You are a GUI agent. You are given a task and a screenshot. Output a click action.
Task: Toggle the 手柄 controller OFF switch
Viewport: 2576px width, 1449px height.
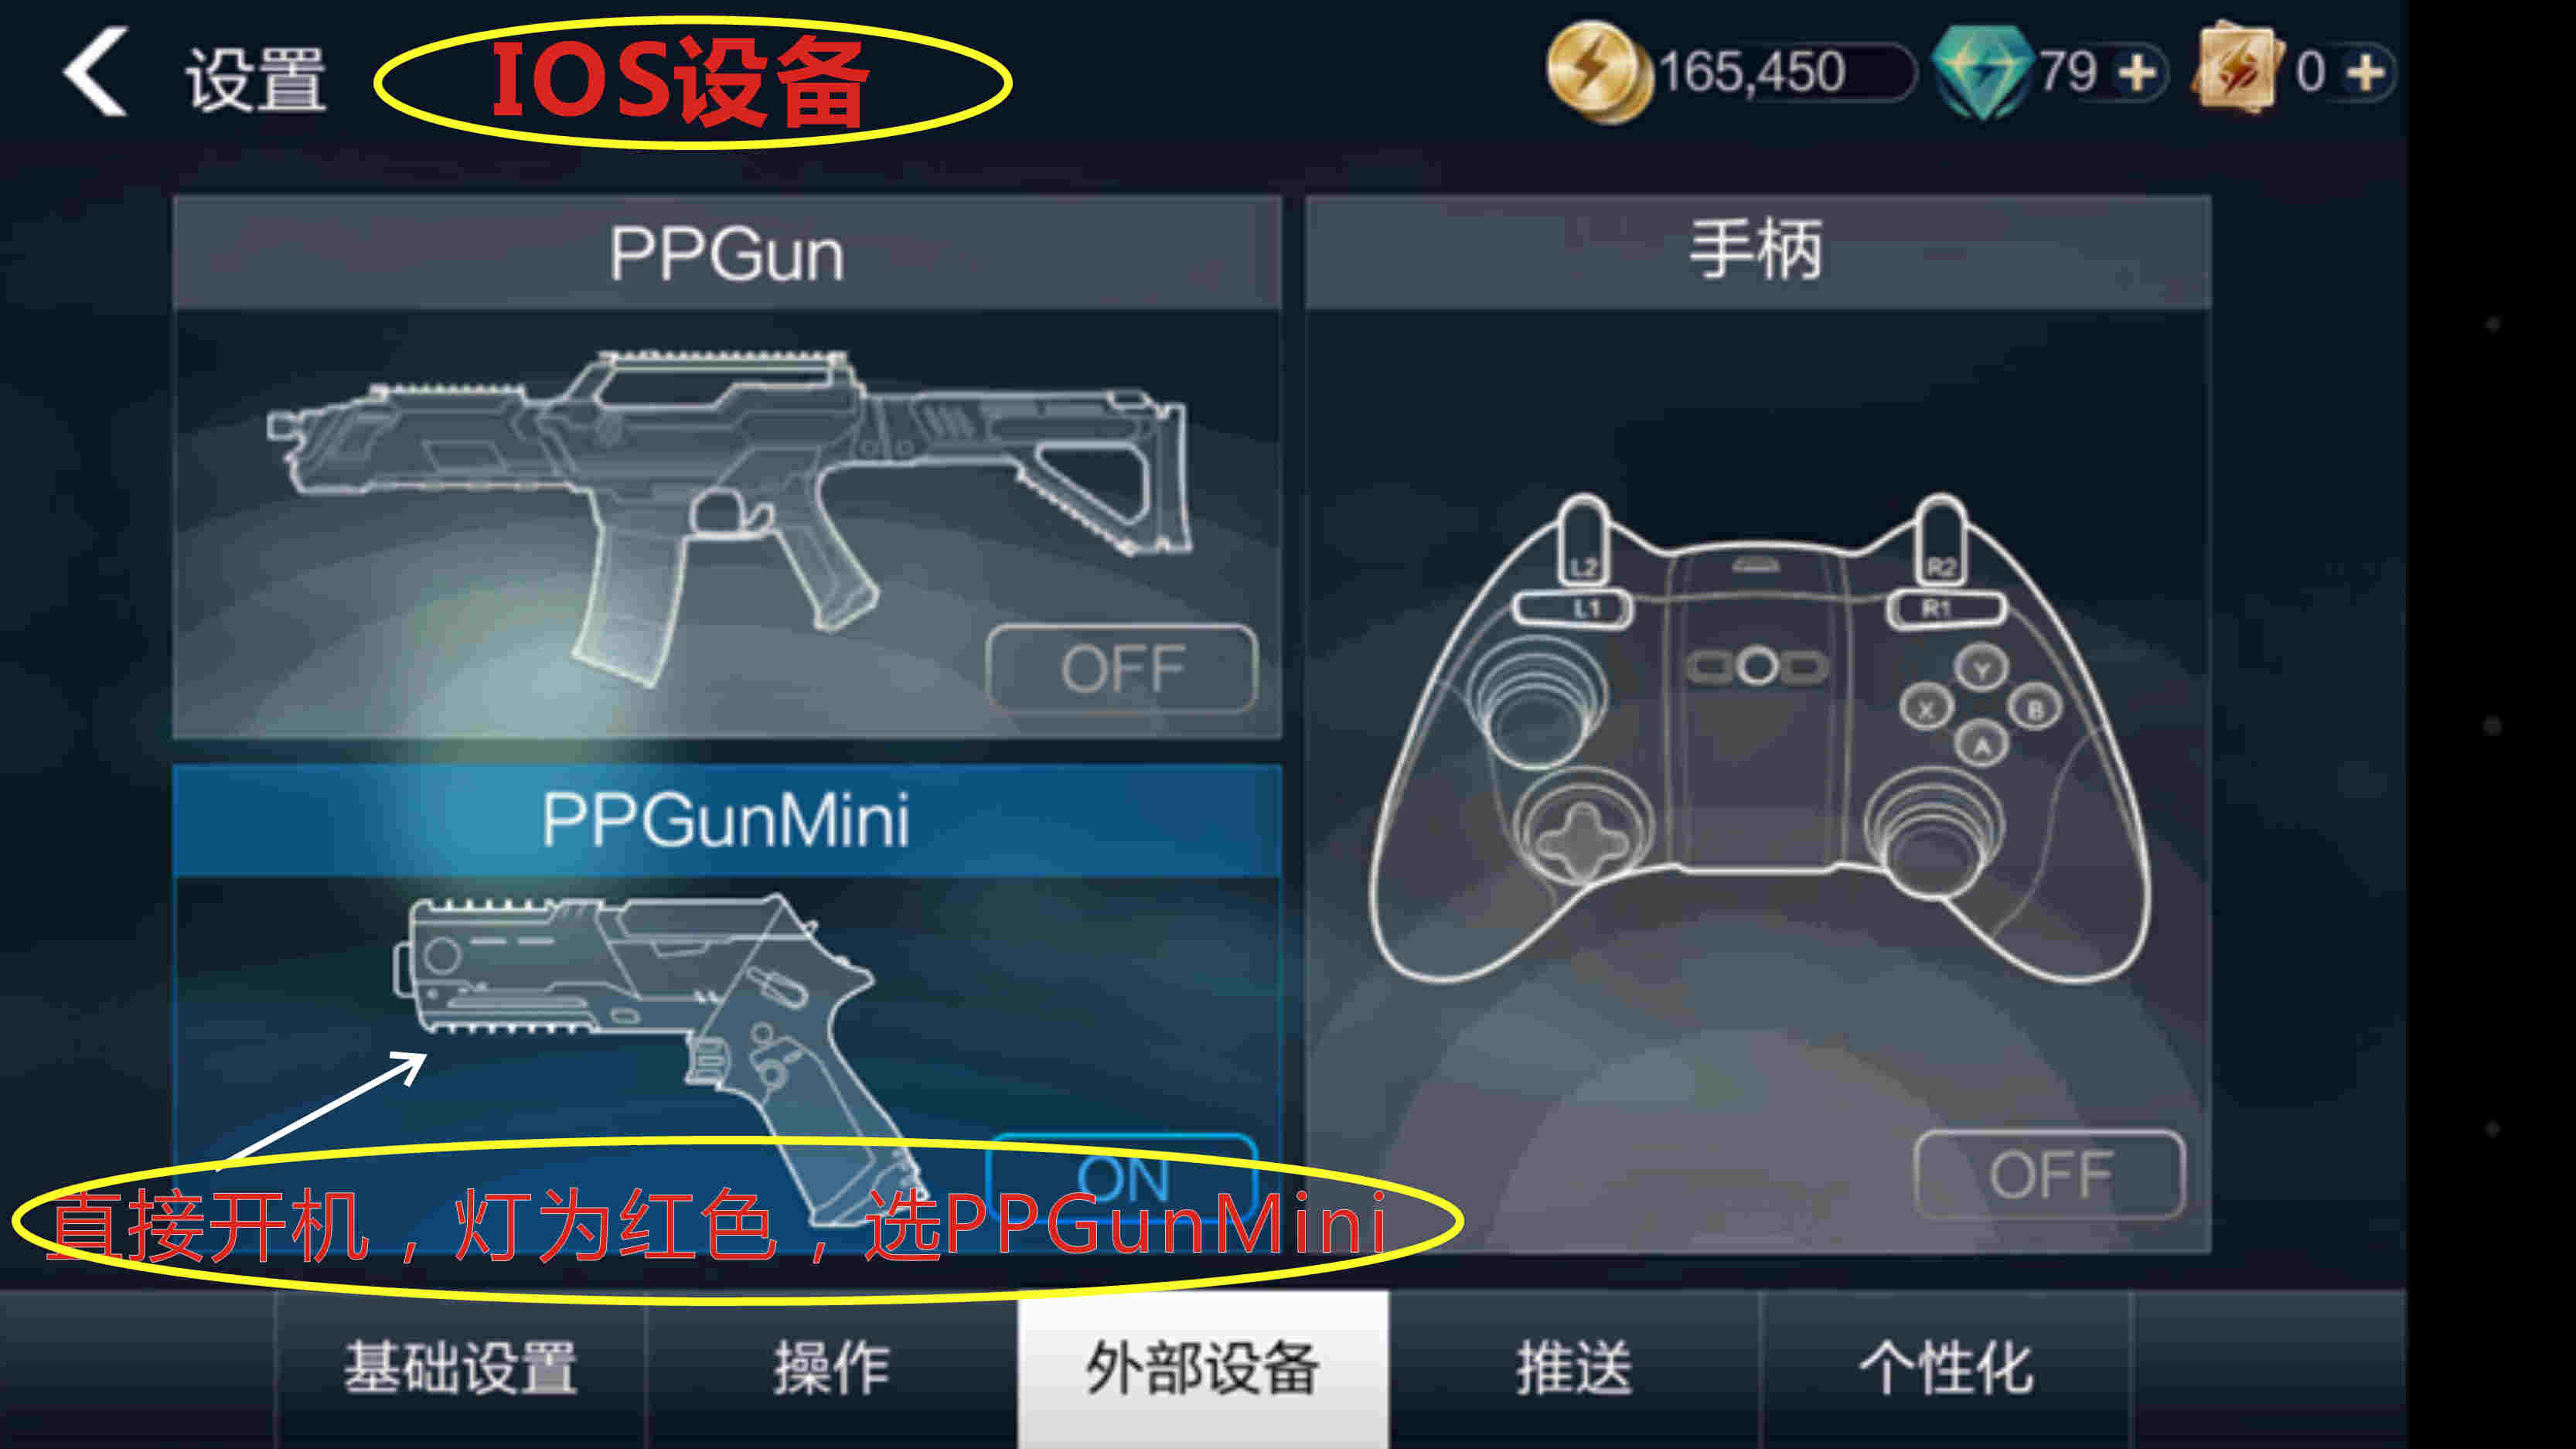[x=2049, y=1174]
